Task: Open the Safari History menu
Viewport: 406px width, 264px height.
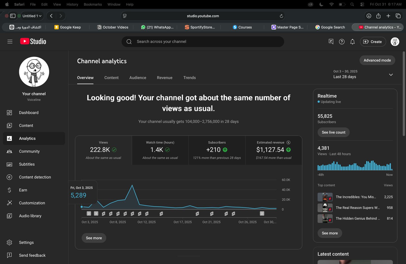Action: pos(72,4)
